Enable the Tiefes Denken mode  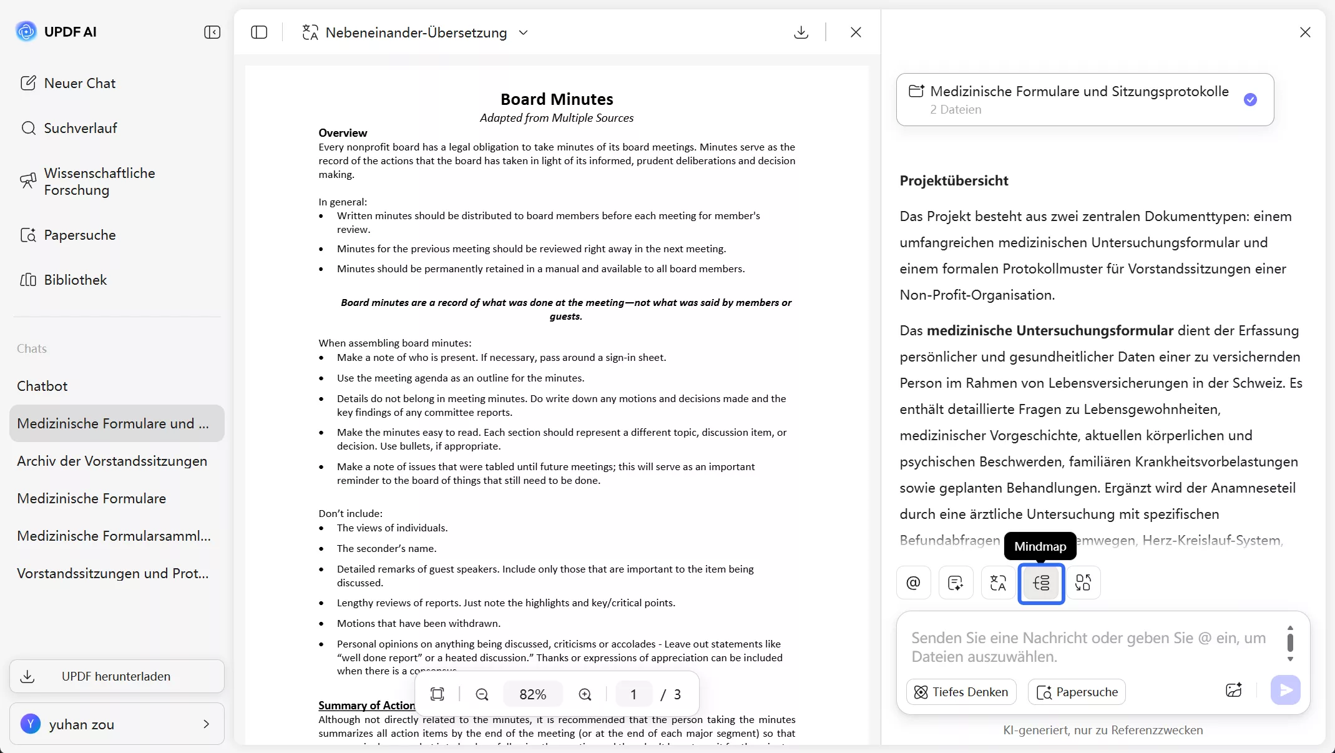pyautogui.click(x=961, y=691)
